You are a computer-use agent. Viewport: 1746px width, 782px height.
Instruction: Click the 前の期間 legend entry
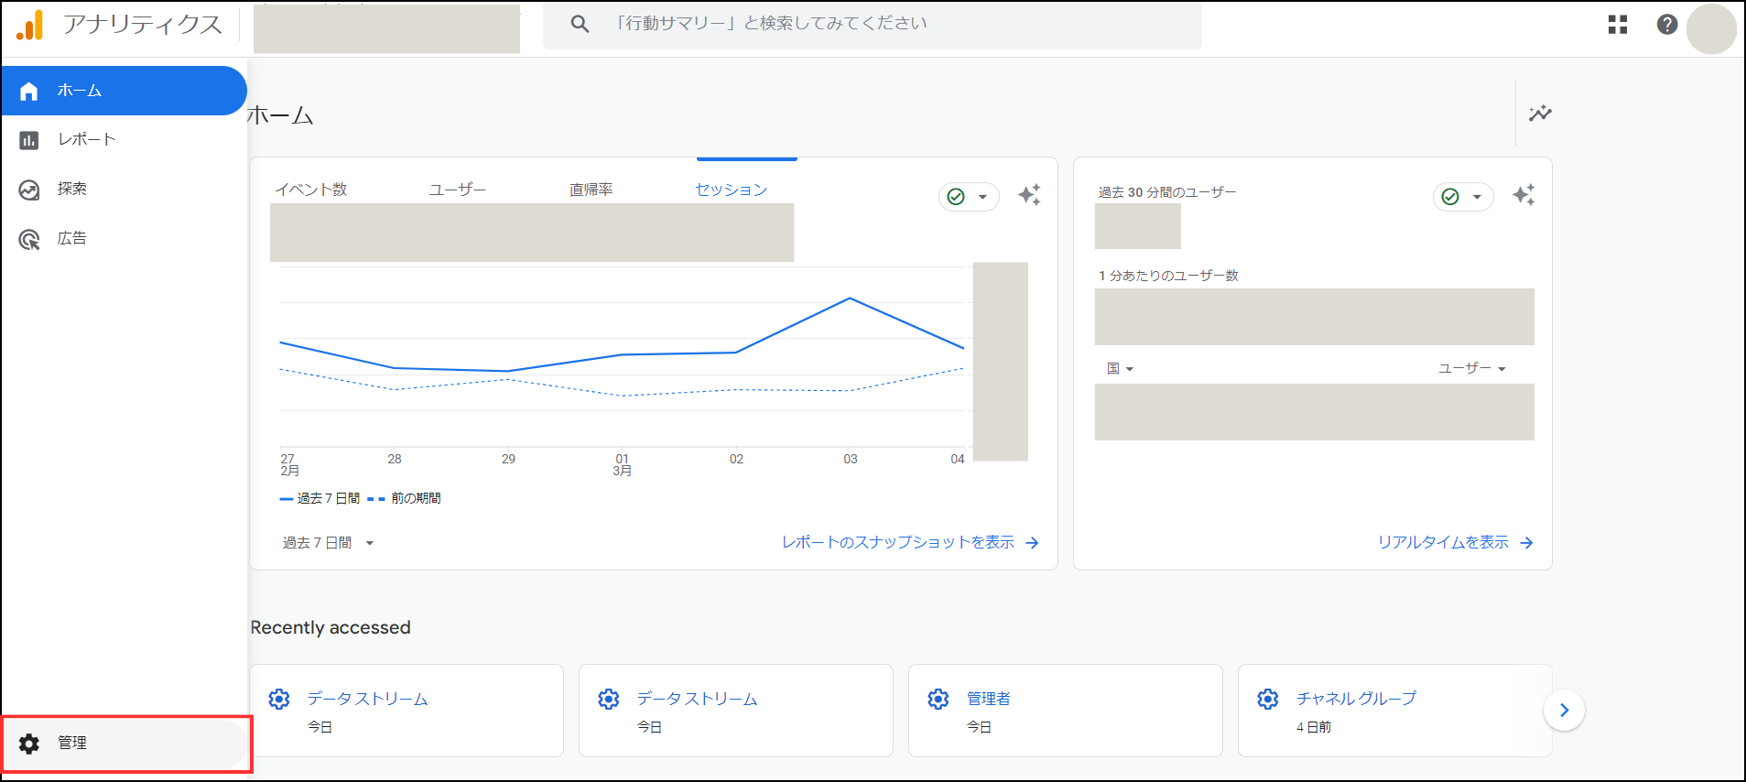pyautogui.click(x=404, y=498)
